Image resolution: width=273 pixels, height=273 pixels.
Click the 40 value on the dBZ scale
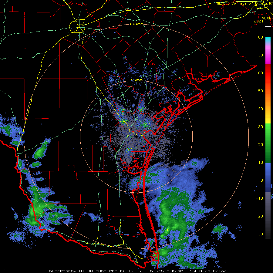[x=261, y=109]
